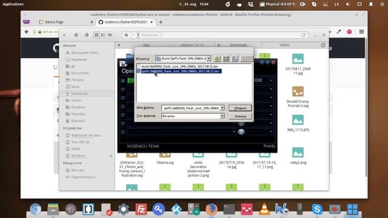Screen dimensions: 388x218
Task: Click the date and time in top panel
Action: pyautogui.click(x=194, y=4)
